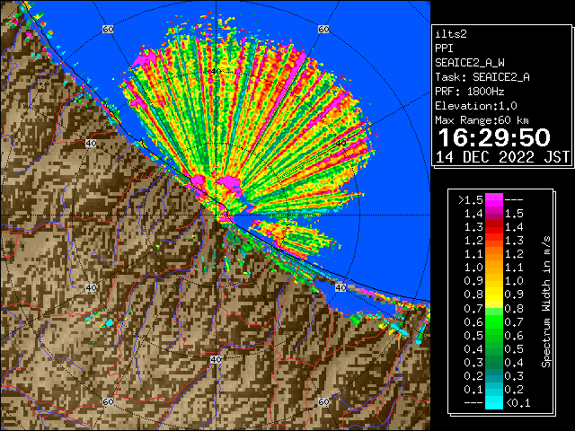Click the dark green 0.3–0.4 legend band
The width and height of the screenshot is (575, 431).
coord(494,363)
